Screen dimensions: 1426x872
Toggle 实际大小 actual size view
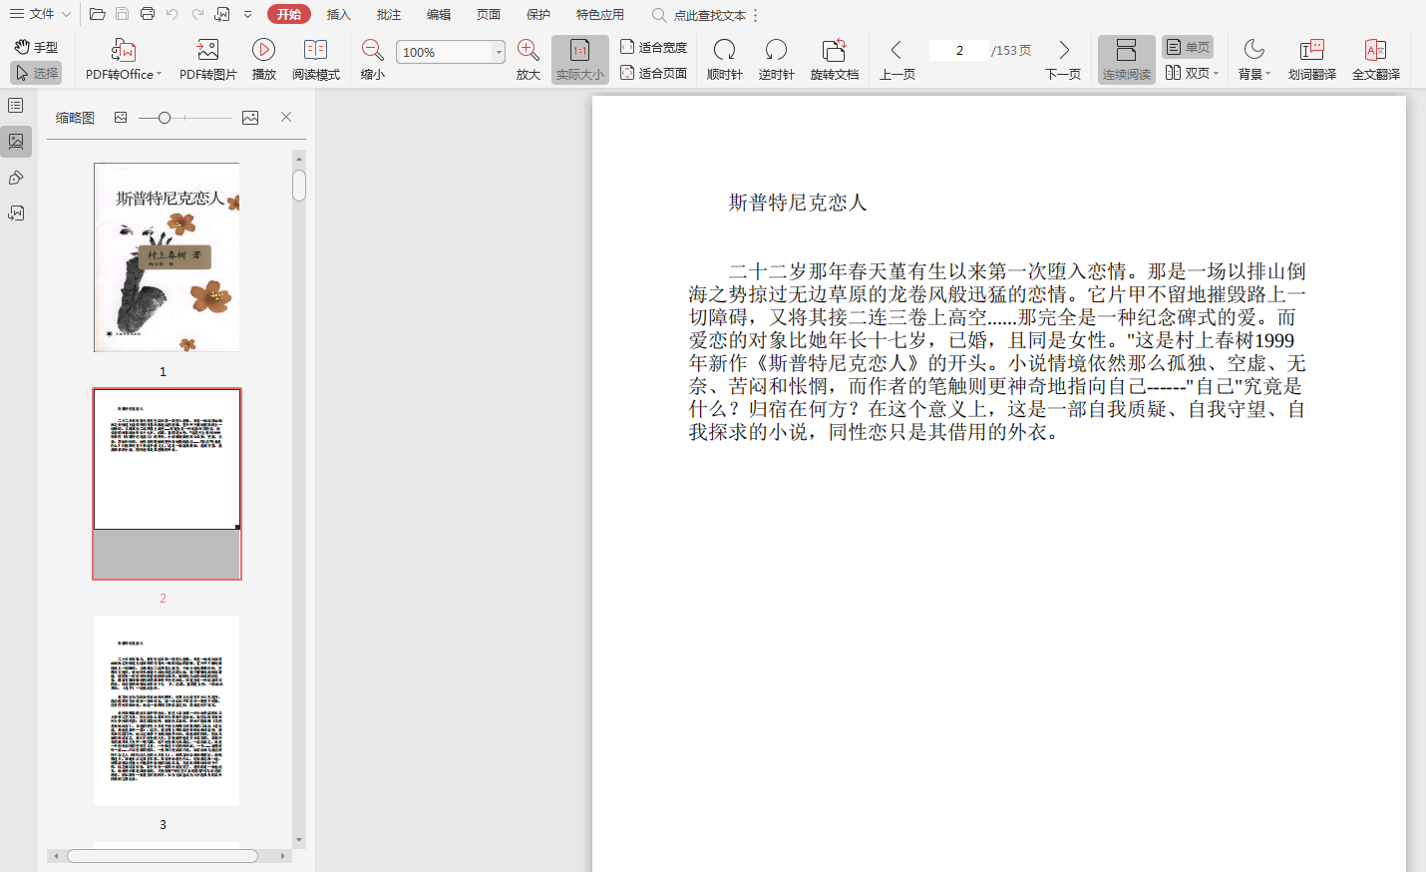(x=580, y=60)
